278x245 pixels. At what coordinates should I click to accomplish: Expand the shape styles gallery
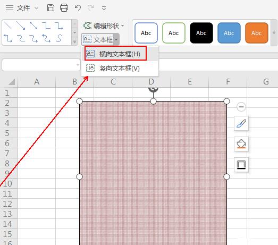tap(274, 32)
